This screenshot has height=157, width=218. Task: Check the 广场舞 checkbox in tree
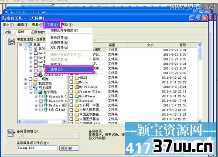coord(31,79)
